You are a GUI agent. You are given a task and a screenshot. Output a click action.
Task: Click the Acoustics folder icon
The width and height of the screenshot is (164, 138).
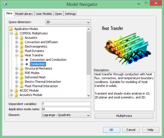[21, 38]
